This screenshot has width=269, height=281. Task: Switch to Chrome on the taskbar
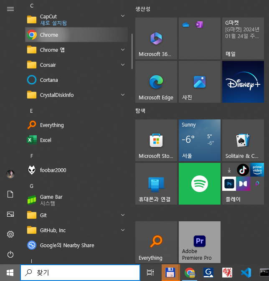coord(190,273)
